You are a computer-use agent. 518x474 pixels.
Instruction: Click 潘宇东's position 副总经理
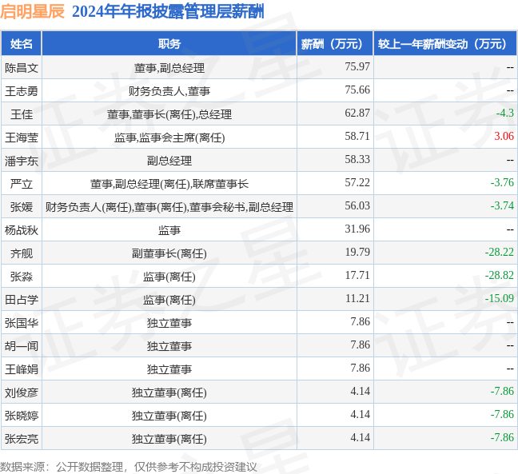pos(169,161)
